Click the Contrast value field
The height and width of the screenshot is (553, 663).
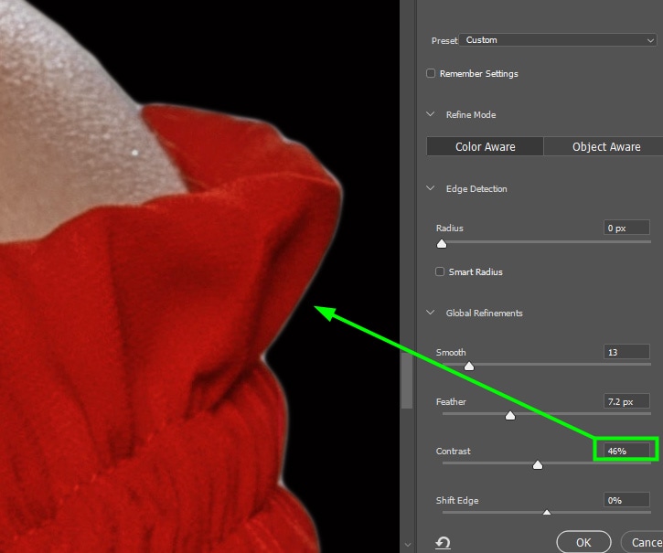coord(626,451)
